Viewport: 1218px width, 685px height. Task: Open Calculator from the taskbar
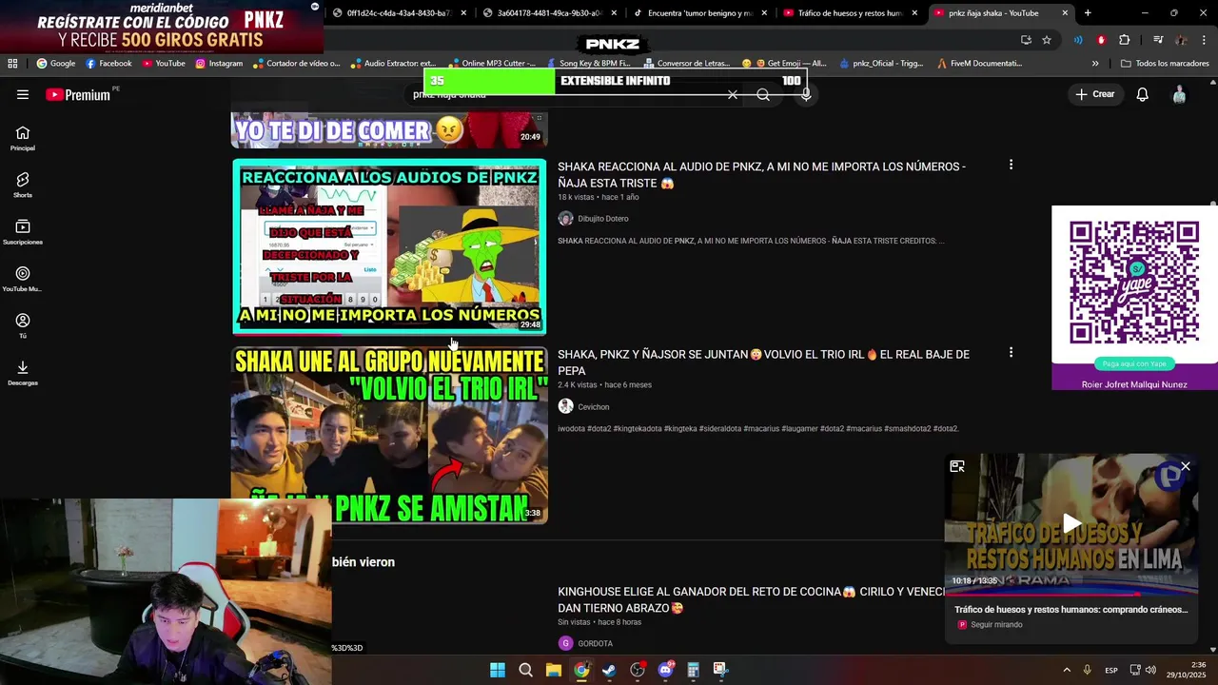[693, 670]
